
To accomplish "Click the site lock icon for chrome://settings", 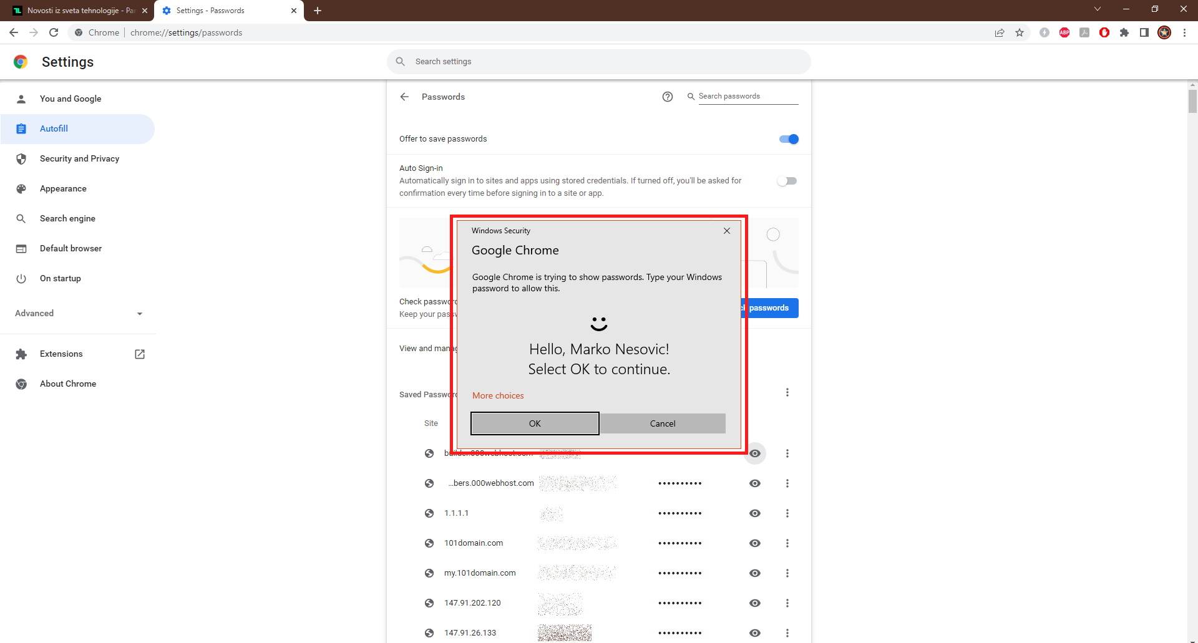I will coord(79,32).
